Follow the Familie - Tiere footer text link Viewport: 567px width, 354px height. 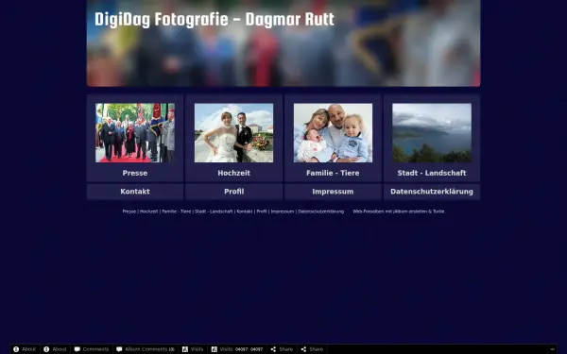point(176,211)
